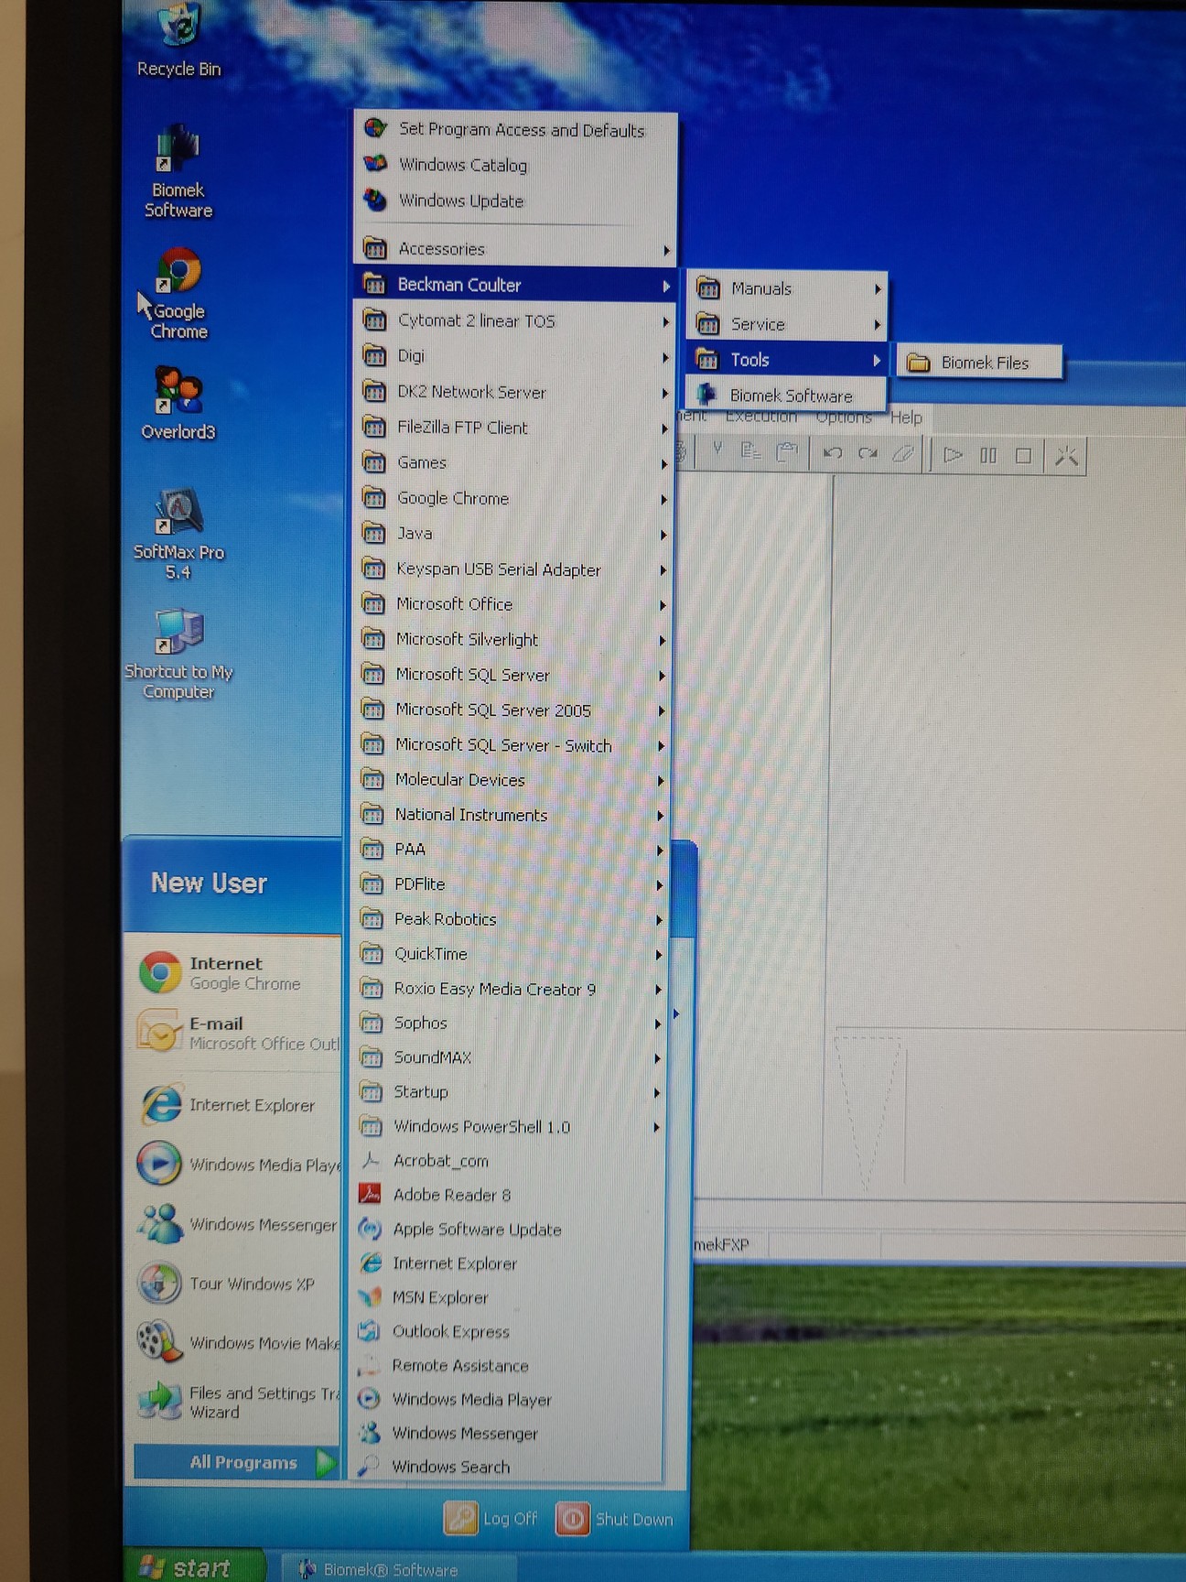Screen dimensions: 1186x1582
Task: Expand the Sophos program folder
Action: [x=509, y=1023]
